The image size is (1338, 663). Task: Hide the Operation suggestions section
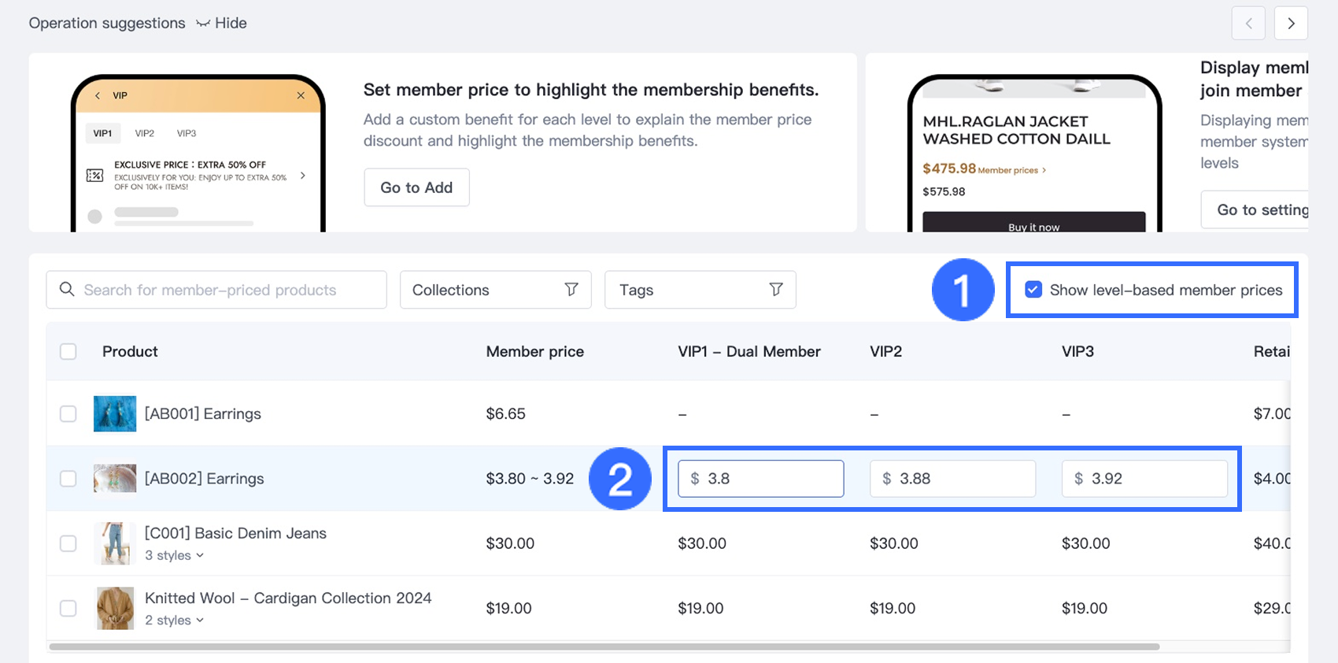pos(222,24)
